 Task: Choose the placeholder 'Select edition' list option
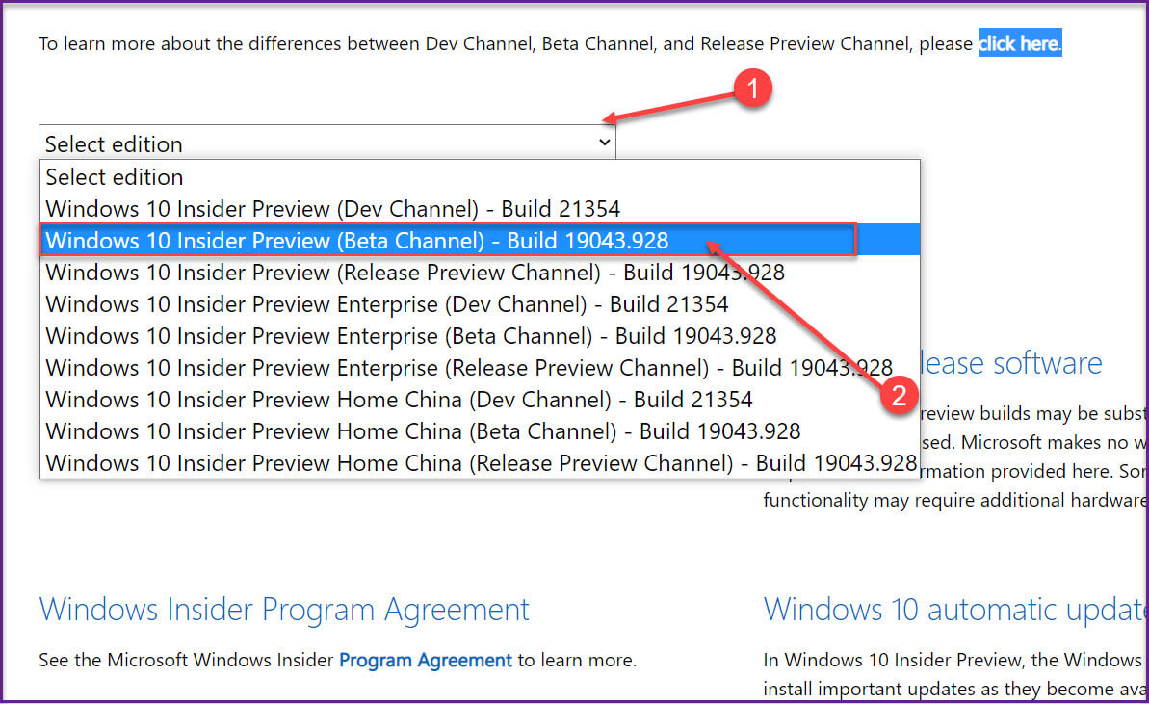click(x=480, y=176)
